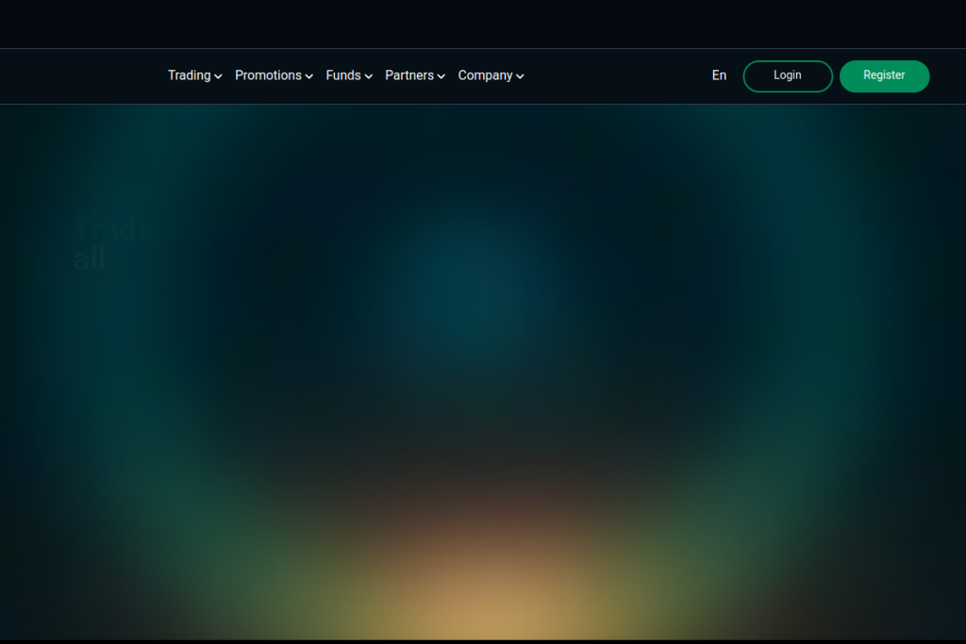The image size is (966, 644).
Task: Click the chevron arrow beside Promotions
Action: click(308, 76)
